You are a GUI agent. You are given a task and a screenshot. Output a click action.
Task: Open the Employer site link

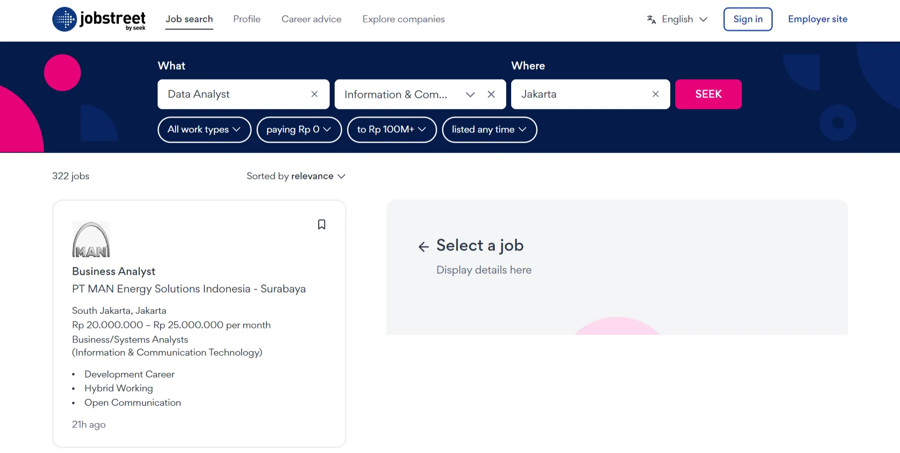coord(817,19)
